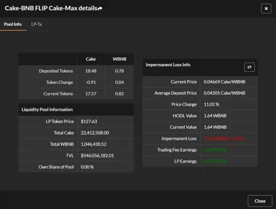Select the Token Change value -0.91
This screenshot has width=276, height=209.
90,82
